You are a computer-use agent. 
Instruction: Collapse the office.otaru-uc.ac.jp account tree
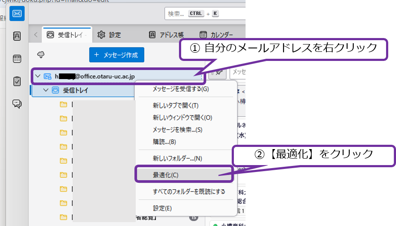tap(38, 76)
